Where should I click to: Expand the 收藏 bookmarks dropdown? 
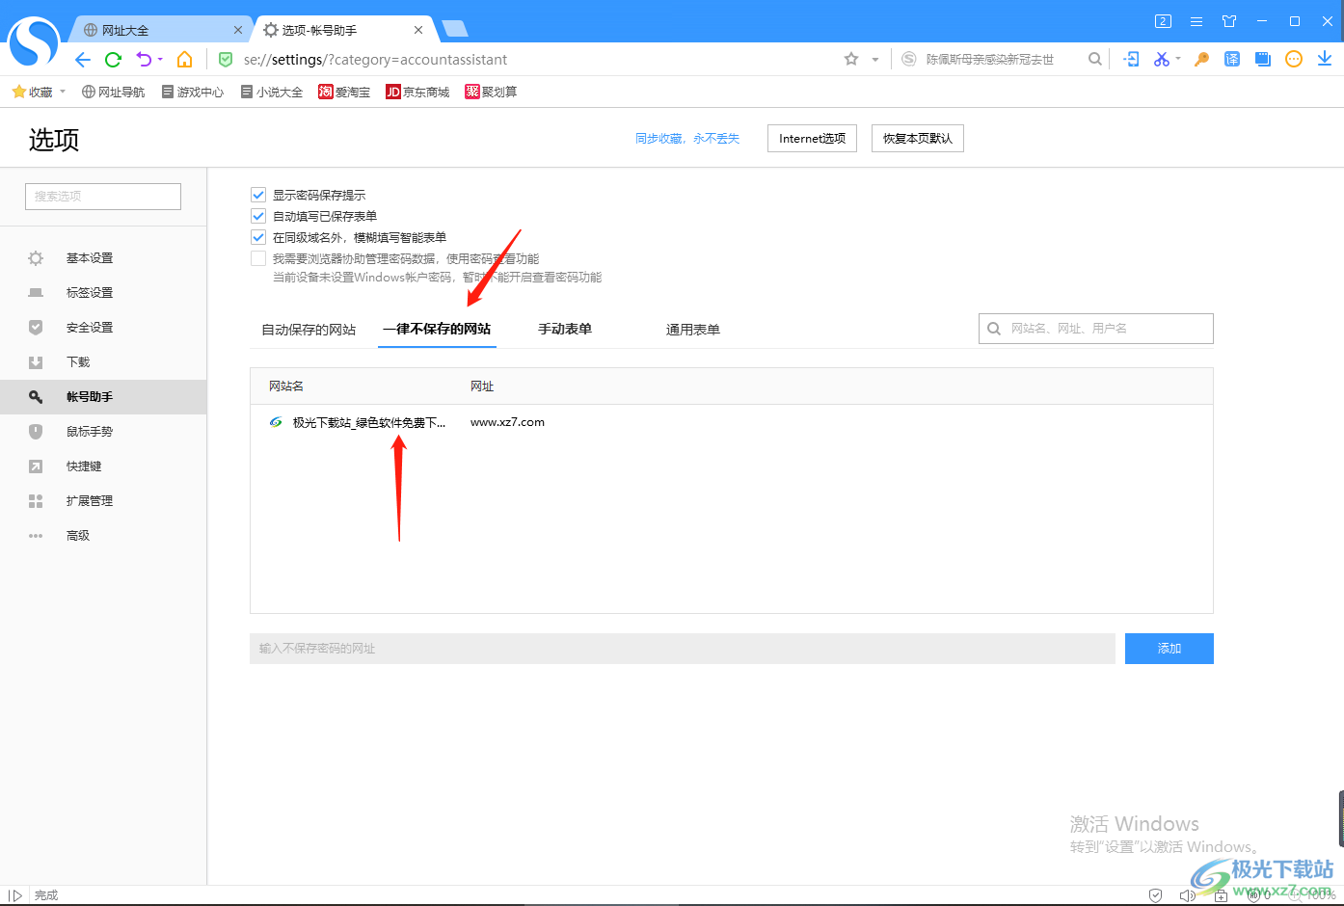pos(63,92)
